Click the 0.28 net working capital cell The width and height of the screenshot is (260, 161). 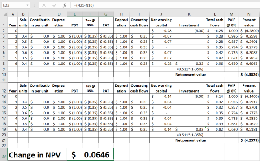(x=161, y=64)
